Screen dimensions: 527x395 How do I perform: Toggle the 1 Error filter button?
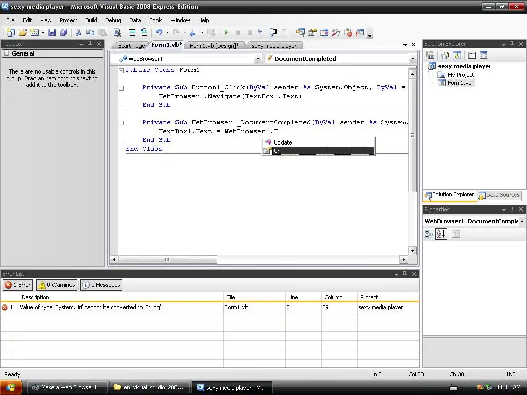click(18, 285)
